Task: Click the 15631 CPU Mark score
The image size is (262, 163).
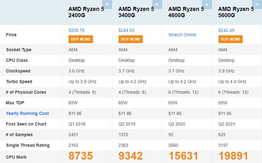Action: 183,156
